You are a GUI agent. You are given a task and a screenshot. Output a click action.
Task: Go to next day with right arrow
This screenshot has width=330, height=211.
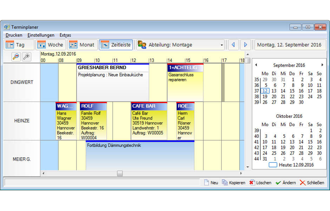(x=245, y=45)
